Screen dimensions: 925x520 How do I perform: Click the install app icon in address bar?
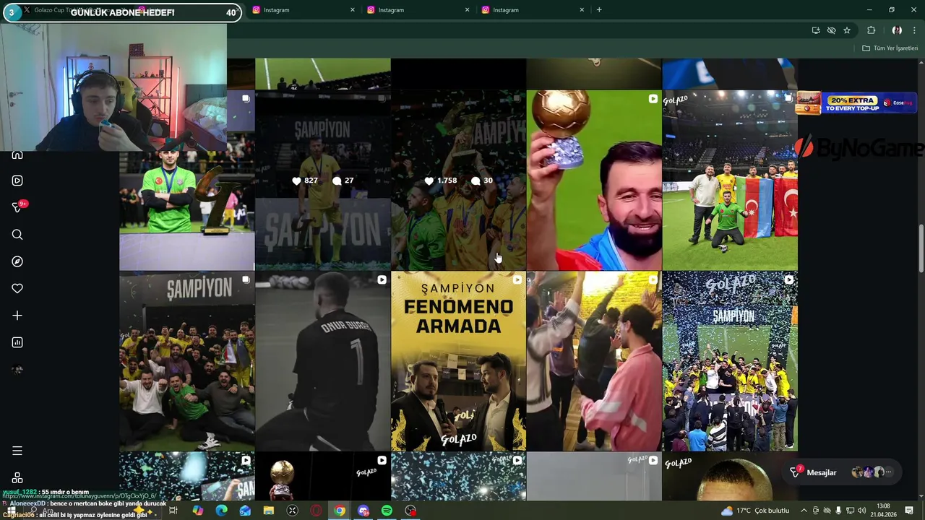coord(816,30)
